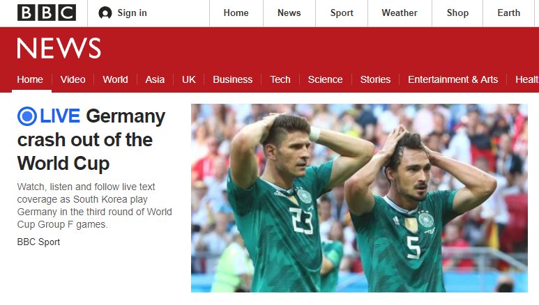Go to Sport in top navigation
Image resolution: width=539 pixels, height=305 pixels.
(x=342, y=13)
